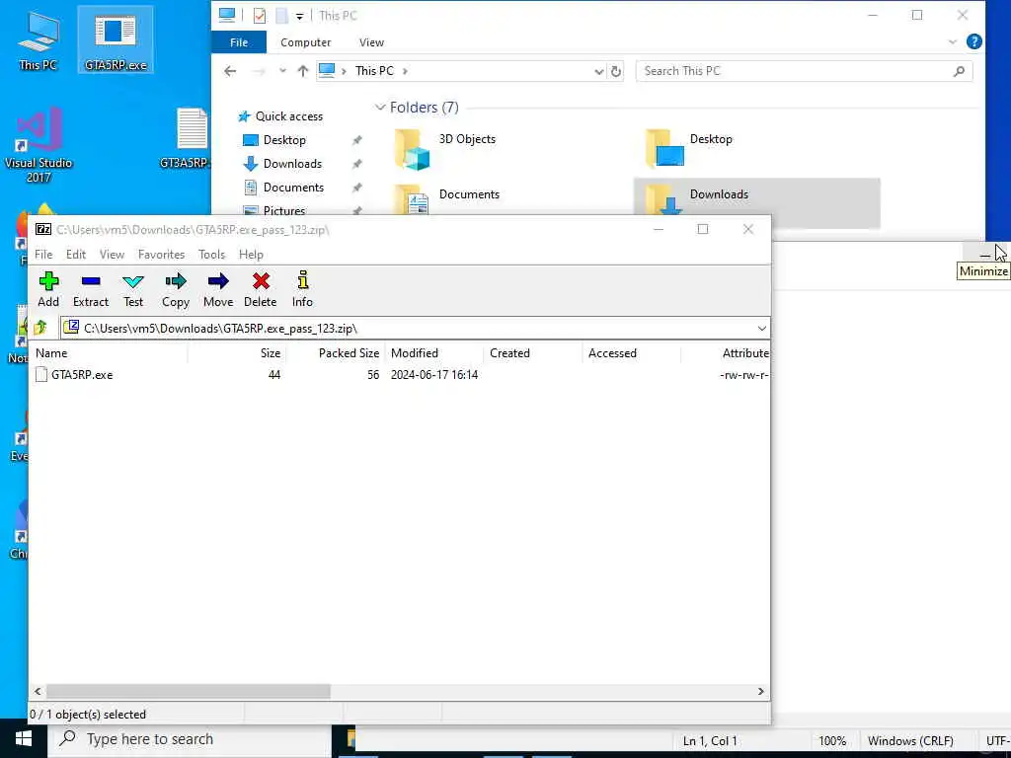Select the GT3A5RP text file on desktop
The width and height of the screenshot is (1011, 758).
click(x=185, y=138)
